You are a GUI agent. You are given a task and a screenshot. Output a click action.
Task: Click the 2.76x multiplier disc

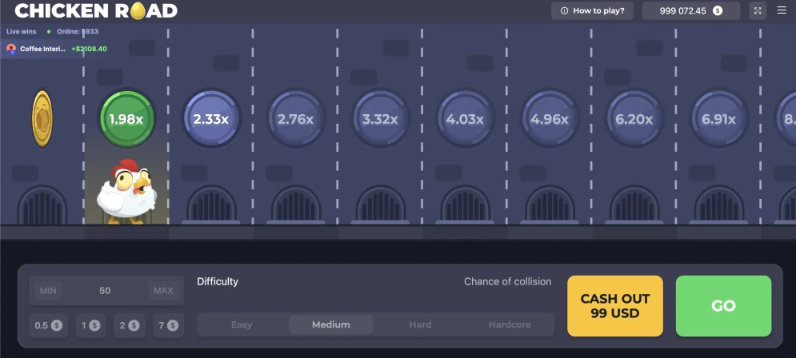pyautogui.click(x=295, y=118)
